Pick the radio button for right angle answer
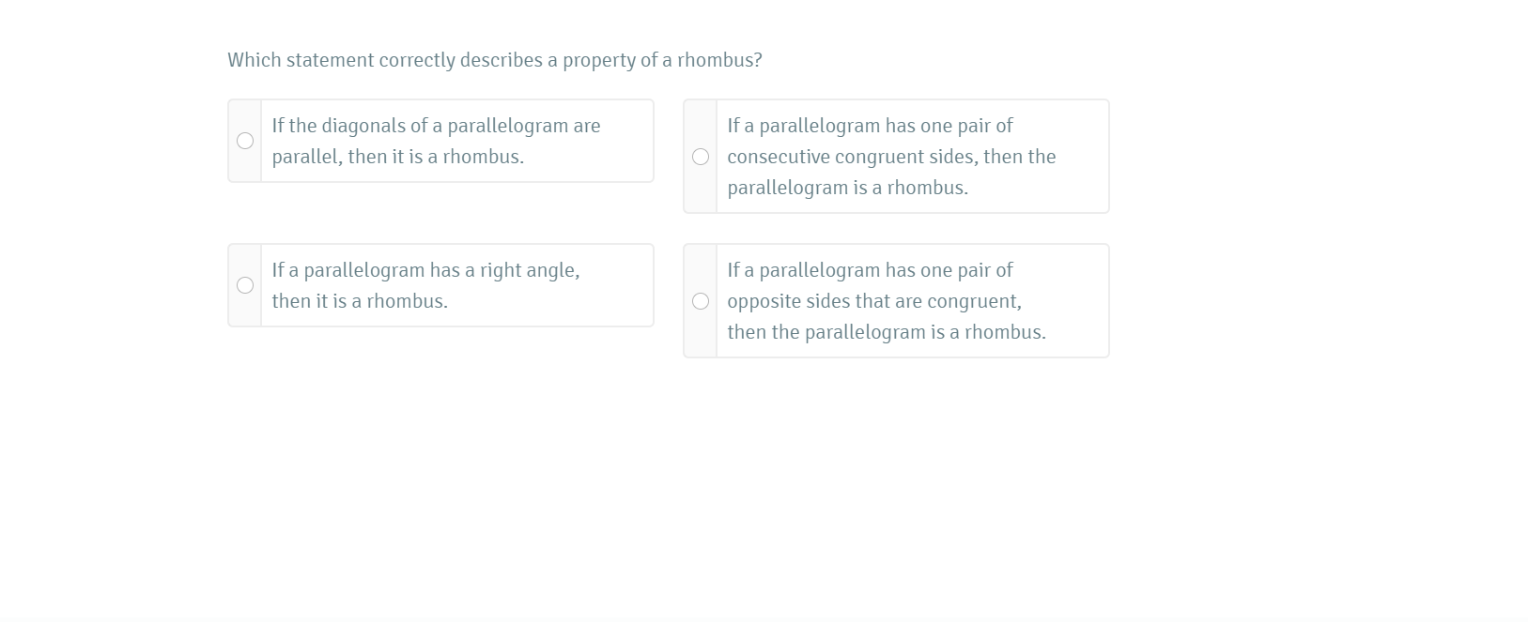 pyautogui.click(x=245, y=285)
